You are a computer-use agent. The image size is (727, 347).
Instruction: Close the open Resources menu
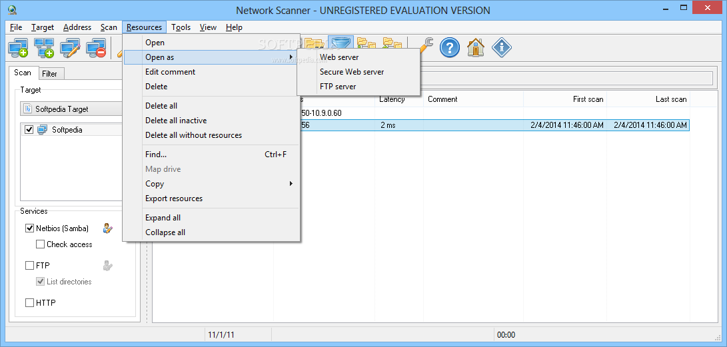pos(144,27)
